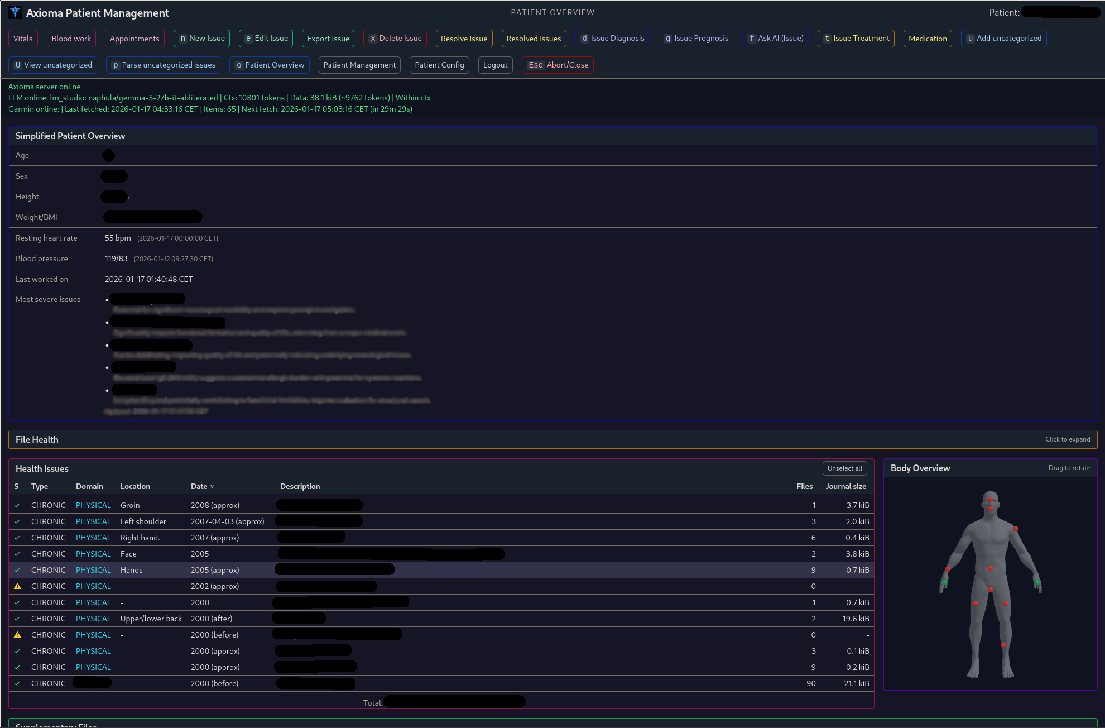Click Click to expand on File Health
Image resolution: width=1105 pixels, height=728 pixels.
coord(1067,439)
